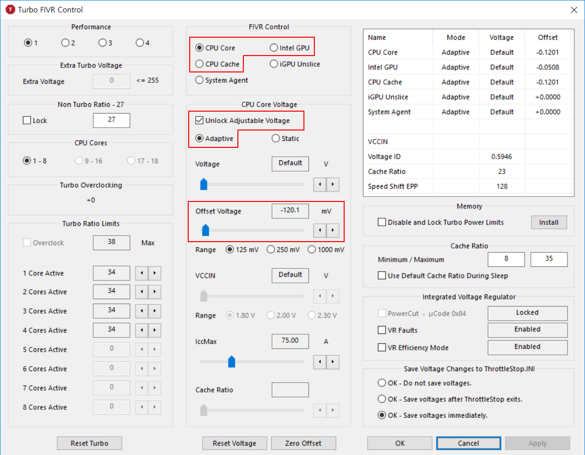The width and height of the screenshot is (585, 455).
Task: Set offset range to 250 mV
Action: point(283,250)
